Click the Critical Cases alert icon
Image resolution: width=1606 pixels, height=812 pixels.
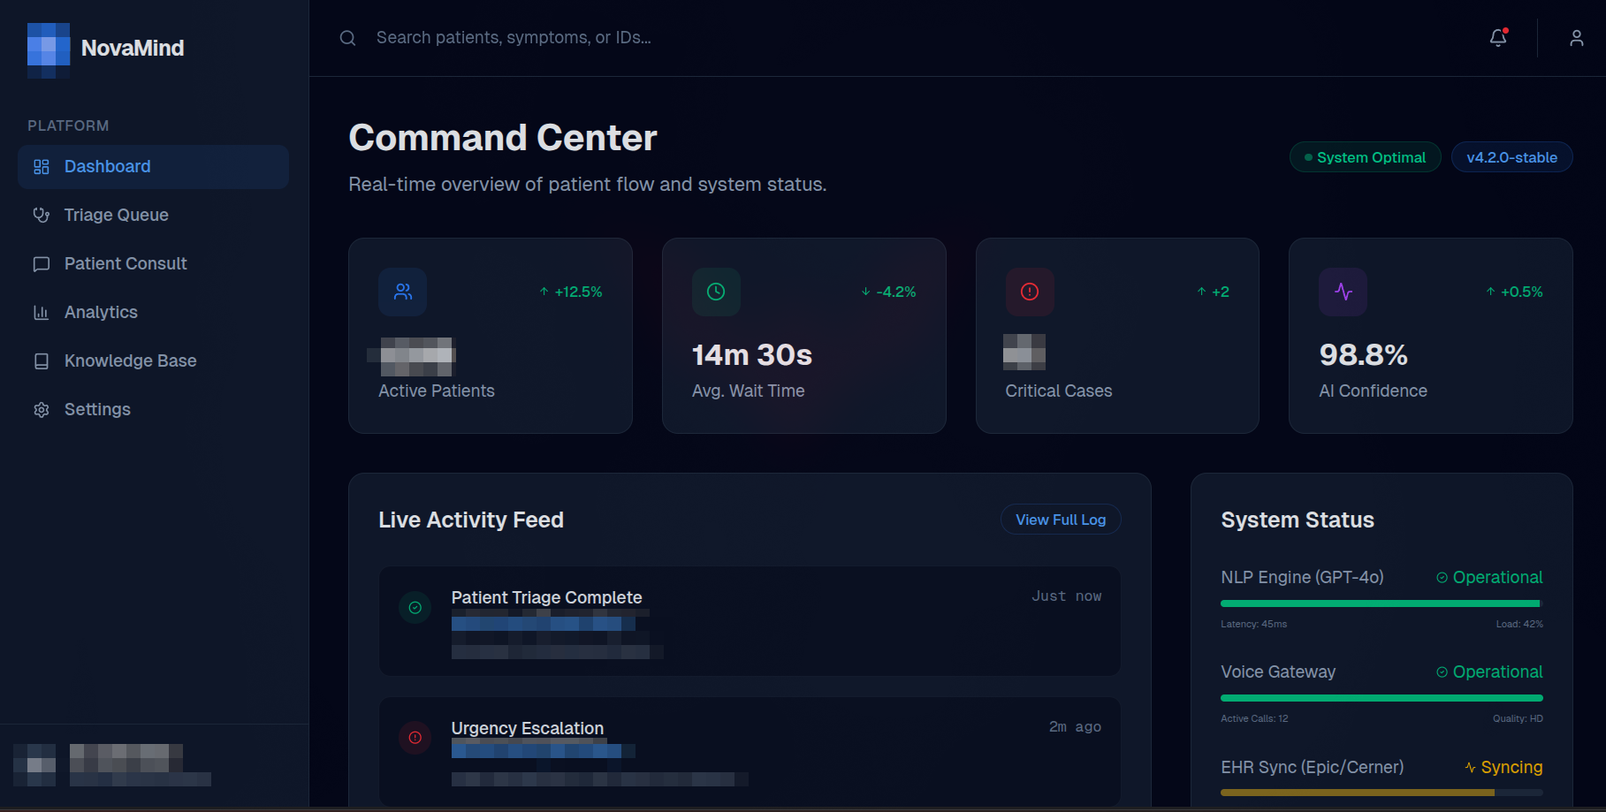point(1030,292)
